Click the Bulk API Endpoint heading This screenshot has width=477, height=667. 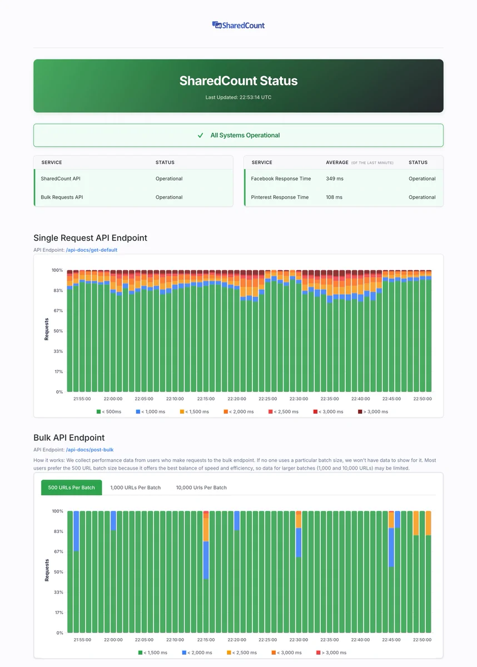pos(69,437)
